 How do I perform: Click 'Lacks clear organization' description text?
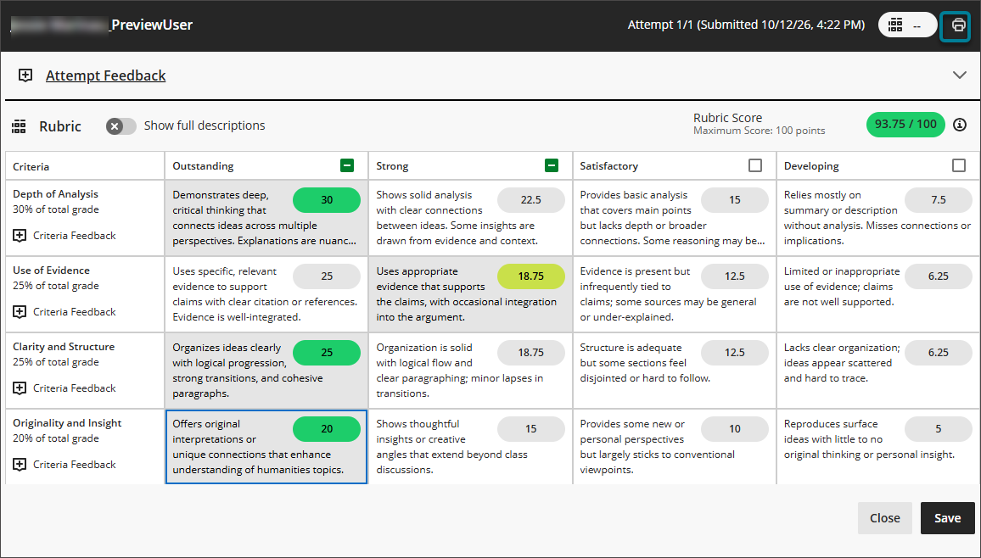click(x=842, y=363)
